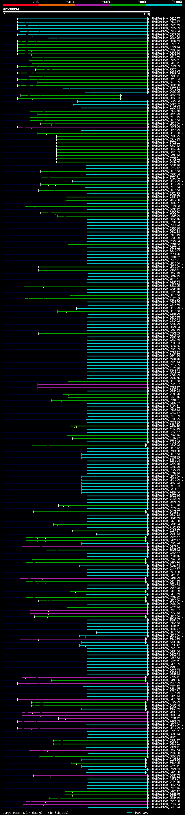Select the UniRef100_C5XIC9 label
This screenshot has height=815, width=185.
166,66
